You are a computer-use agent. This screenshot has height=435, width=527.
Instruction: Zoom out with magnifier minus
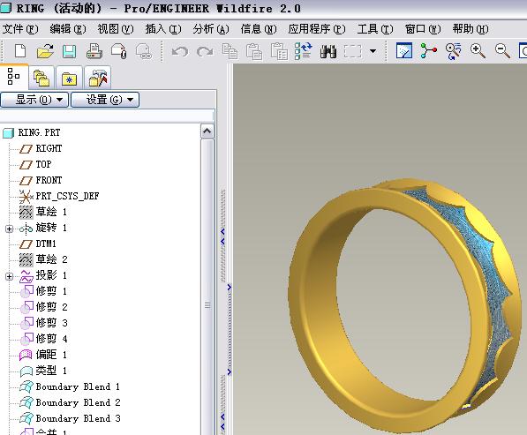502,51
